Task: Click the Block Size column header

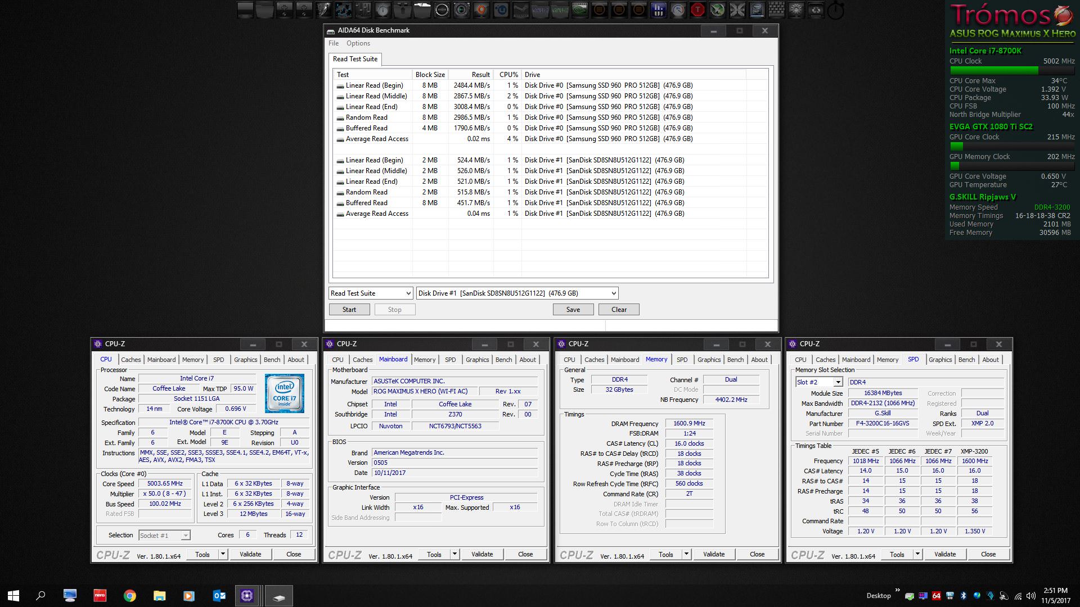Action: tap(430, 75)
